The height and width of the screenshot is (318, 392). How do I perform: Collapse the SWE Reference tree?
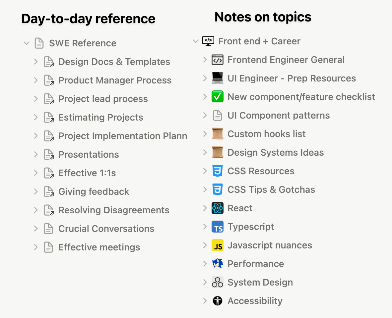point(27,43)
